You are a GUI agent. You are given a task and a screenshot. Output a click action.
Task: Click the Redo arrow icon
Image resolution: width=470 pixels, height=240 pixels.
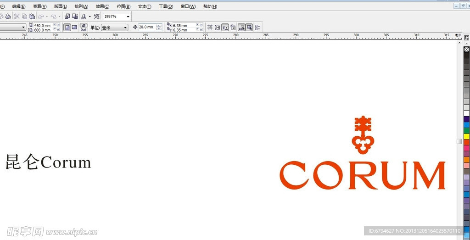point(54,17)
